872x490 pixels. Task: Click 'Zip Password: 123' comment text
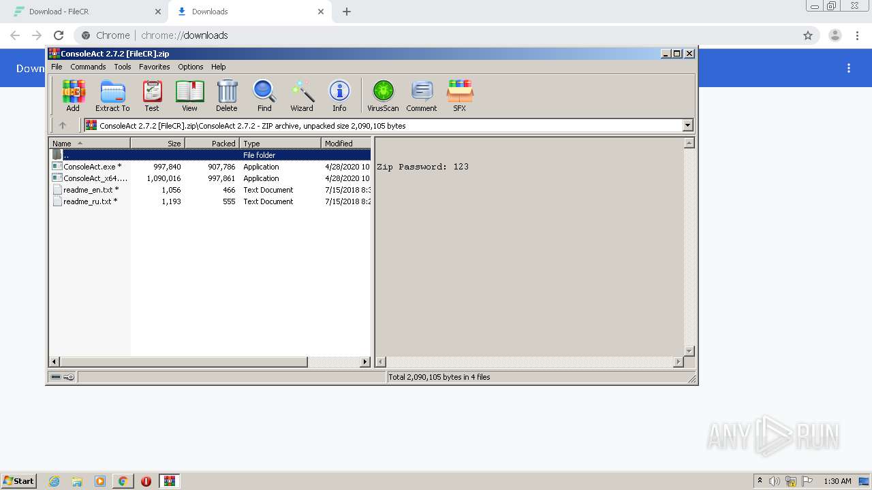[x=422, y=167]
